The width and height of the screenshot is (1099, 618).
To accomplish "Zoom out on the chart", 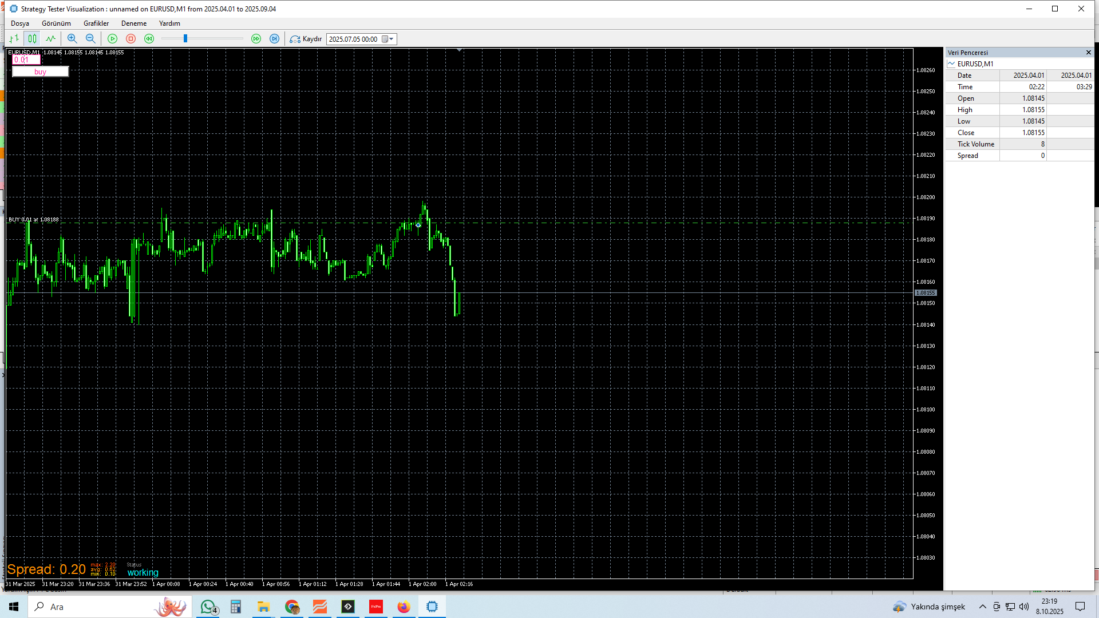I will tap(90, 39).
